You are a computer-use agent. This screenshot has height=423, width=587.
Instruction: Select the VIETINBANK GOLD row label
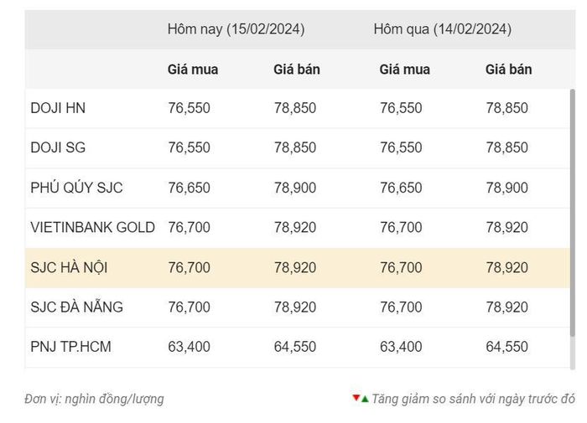point(92,227)
